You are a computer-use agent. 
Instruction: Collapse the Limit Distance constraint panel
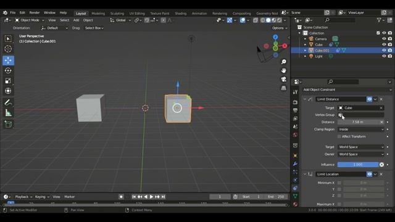[x=304, y=99]
